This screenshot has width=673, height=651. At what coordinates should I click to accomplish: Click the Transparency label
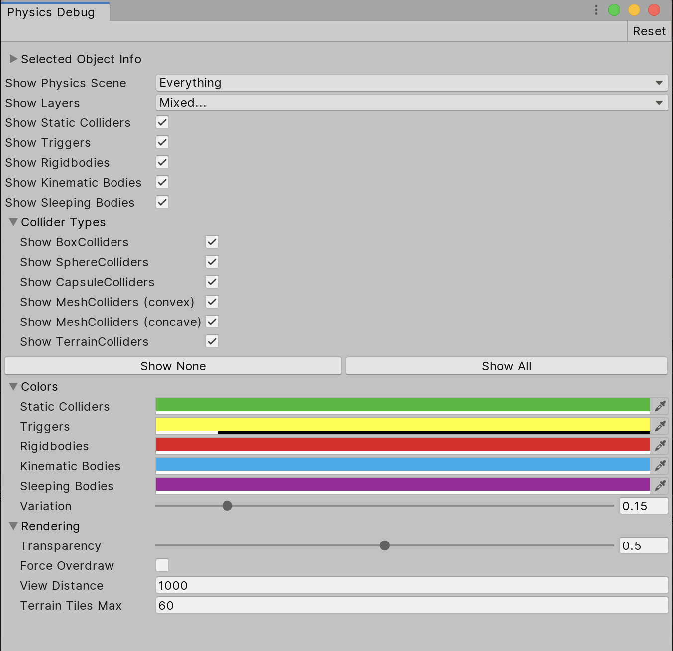(x=61, y=546)
